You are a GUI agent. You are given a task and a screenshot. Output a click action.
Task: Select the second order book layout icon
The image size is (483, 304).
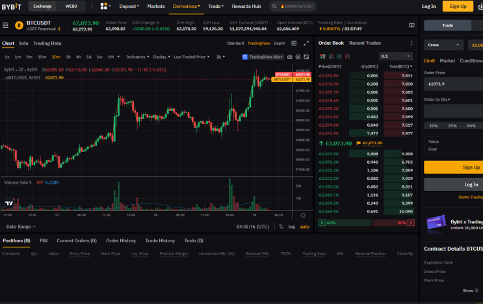(x=331, y=57)
